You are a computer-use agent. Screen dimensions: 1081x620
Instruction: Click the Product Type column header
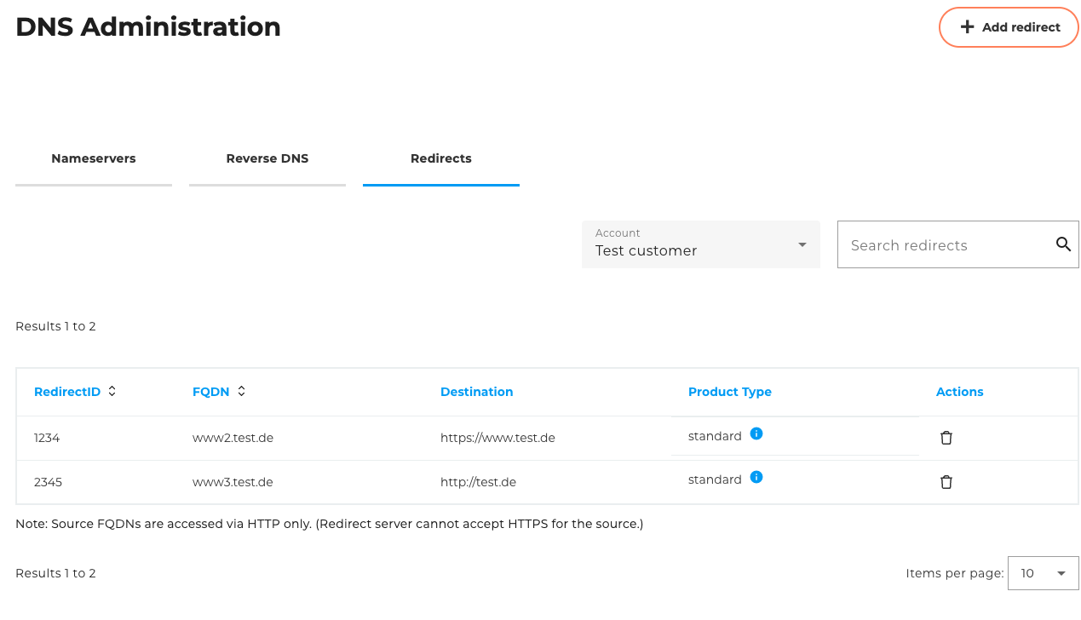point(729,391)
